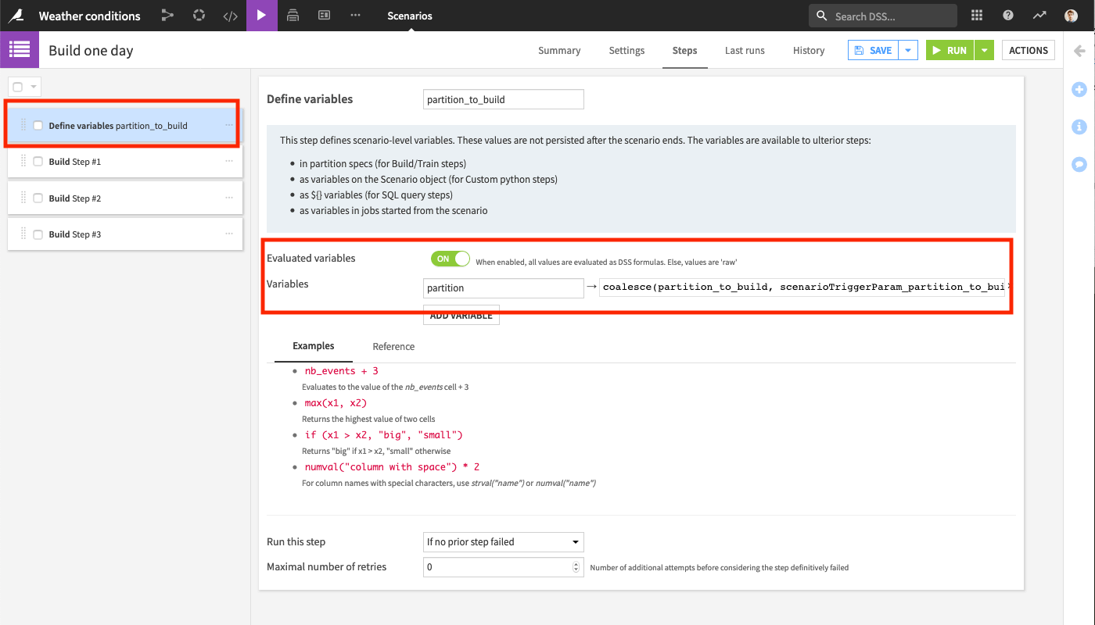Image resolution: width=1095 pixels, height=625 pixels.
Task: Switch to the Last runs tab
Action: pyautogui.click(x=744, y=50)
